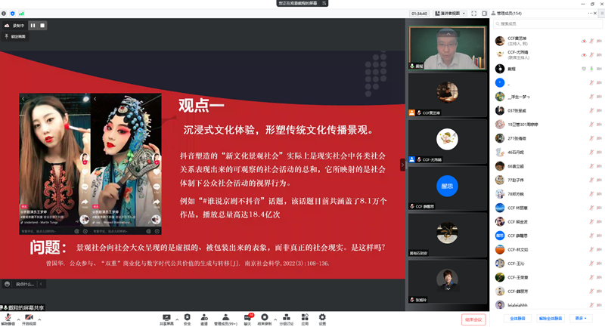
Task: Open 共享屏幕 screen share icon
Action: [x=166, y=319]
